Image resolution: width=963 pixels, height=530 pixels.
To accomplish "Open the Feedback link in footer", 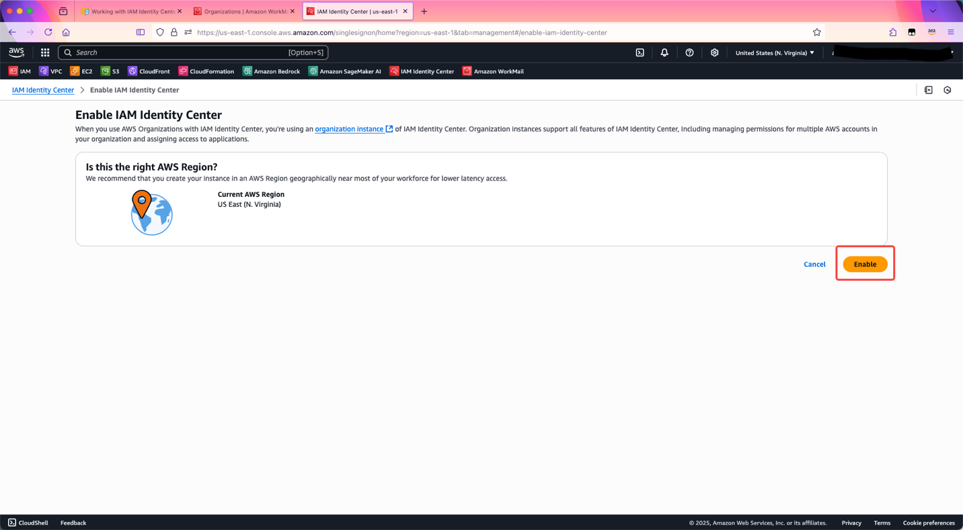I will 73,523.
